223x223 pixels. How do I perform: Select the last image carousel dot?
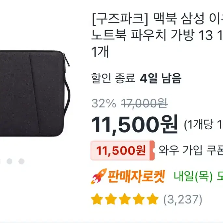tap(21, 161)
